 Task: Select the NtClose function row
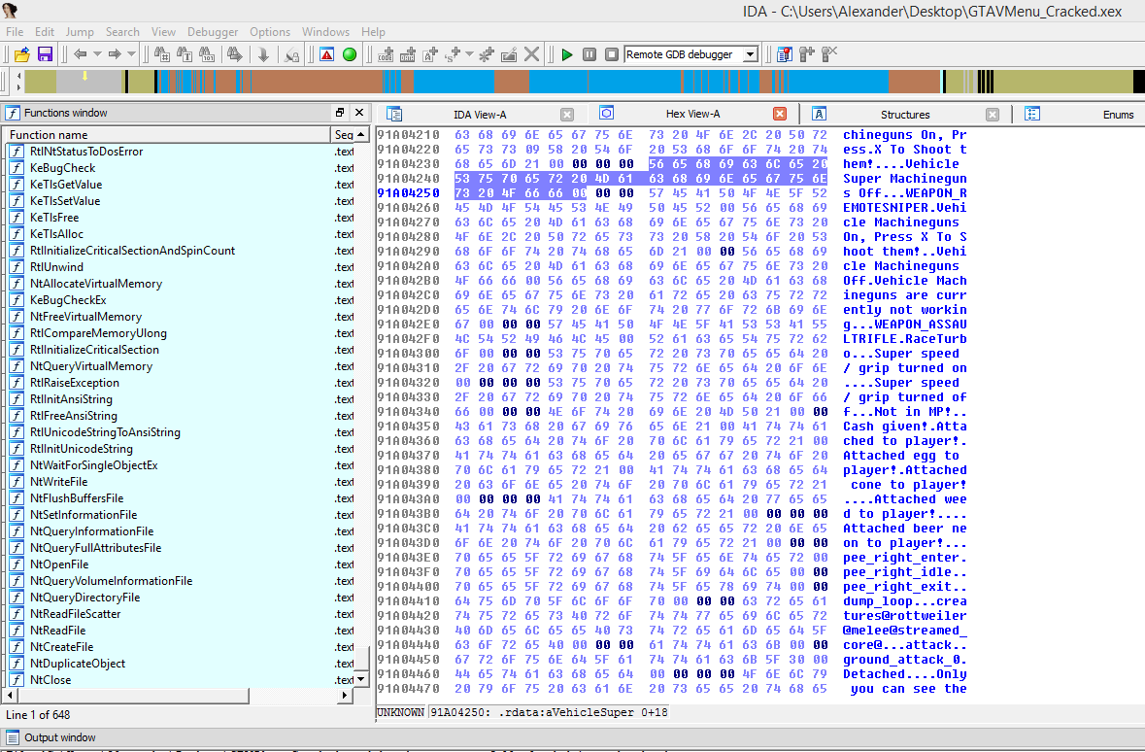click(168, 680)
